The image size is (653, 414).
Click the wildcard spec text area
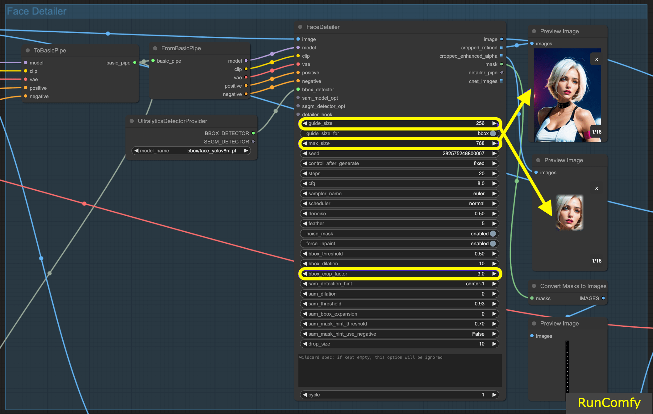pyautogui.click(x=400, y=370)
